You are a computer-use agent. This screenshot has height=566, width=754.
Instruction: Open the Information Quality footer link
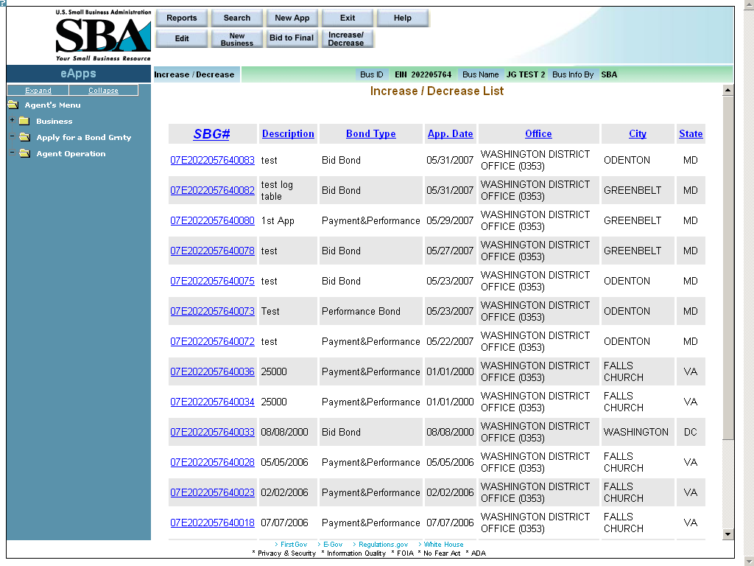point(356,553)
